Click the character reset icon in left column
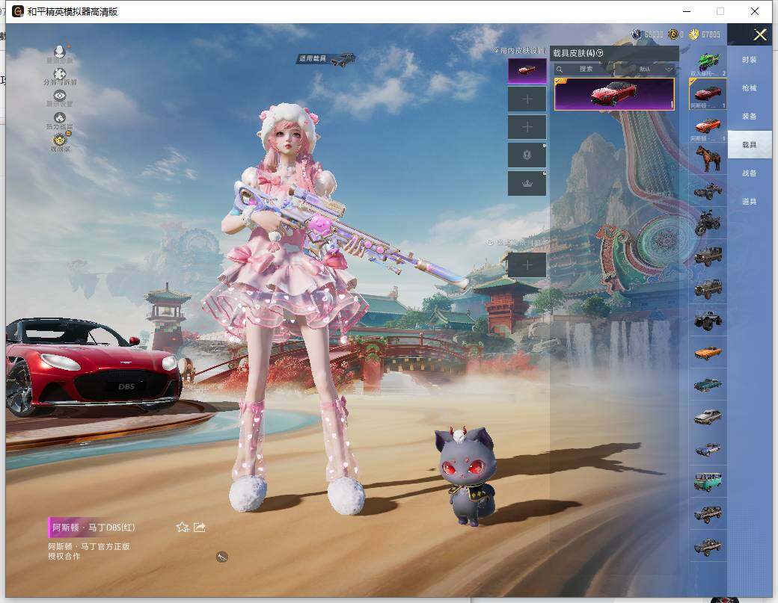Screen dimensions: 778x603 pyautogui.click(x=60, y=52)
